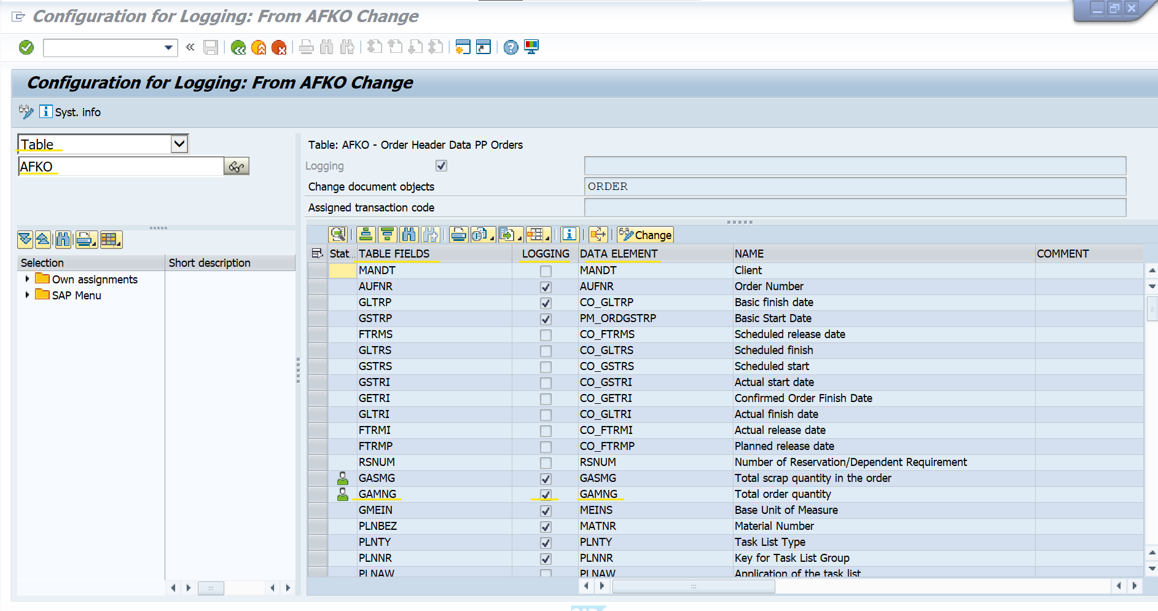Expand the Own assignments folder
The image size is (1158, 611).
click(x=27, y=279)
